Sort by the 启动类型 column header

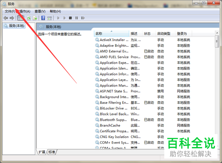click(x=165, y=33)
